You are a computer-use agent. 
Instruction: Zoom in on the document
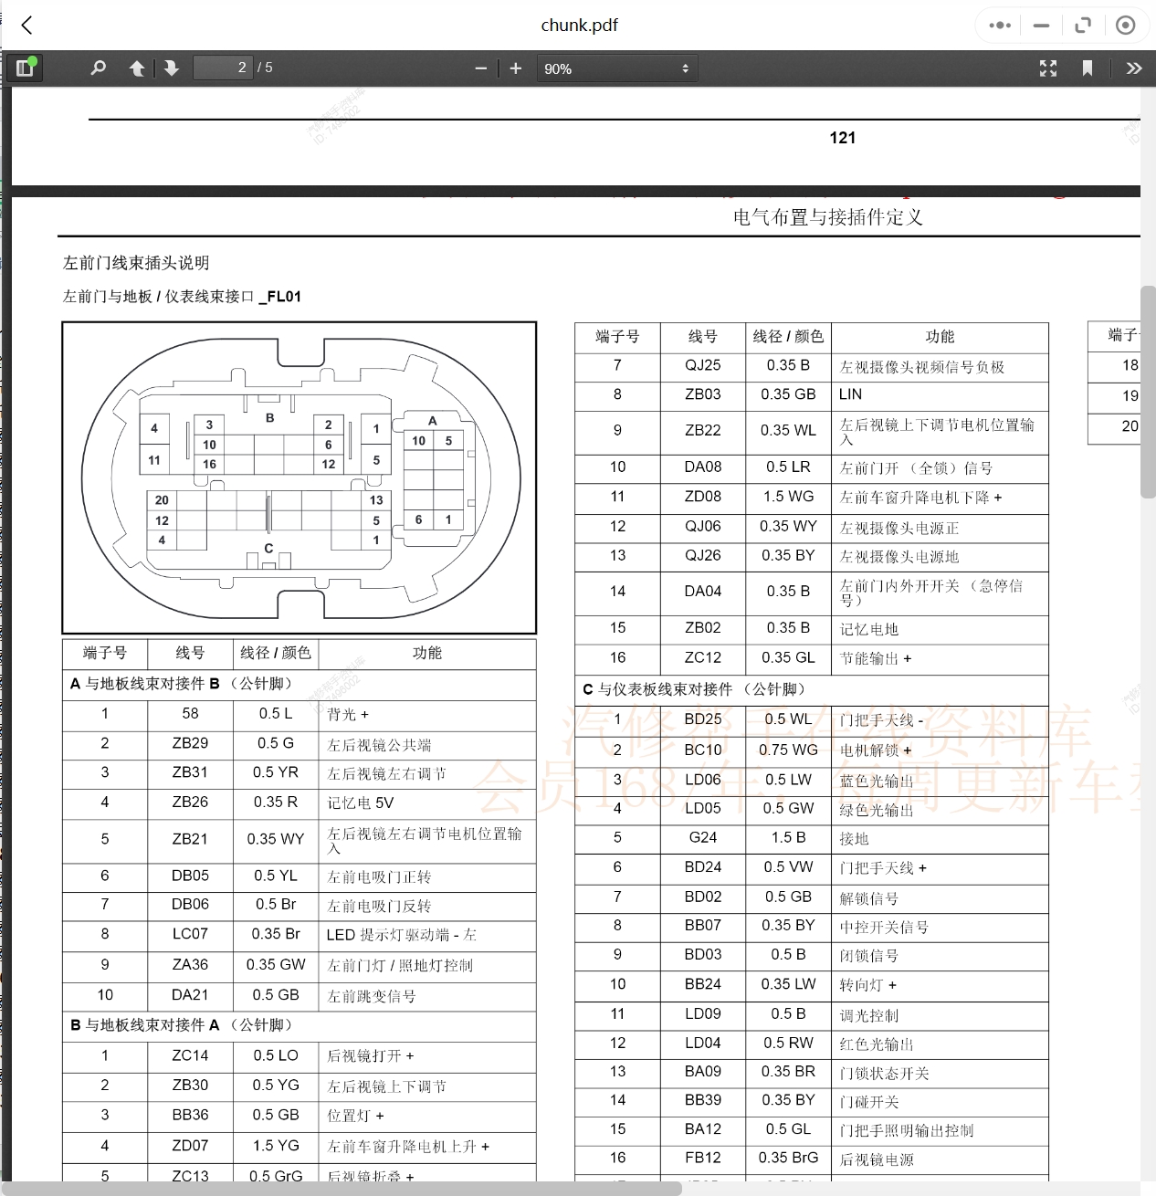point(515,68)
